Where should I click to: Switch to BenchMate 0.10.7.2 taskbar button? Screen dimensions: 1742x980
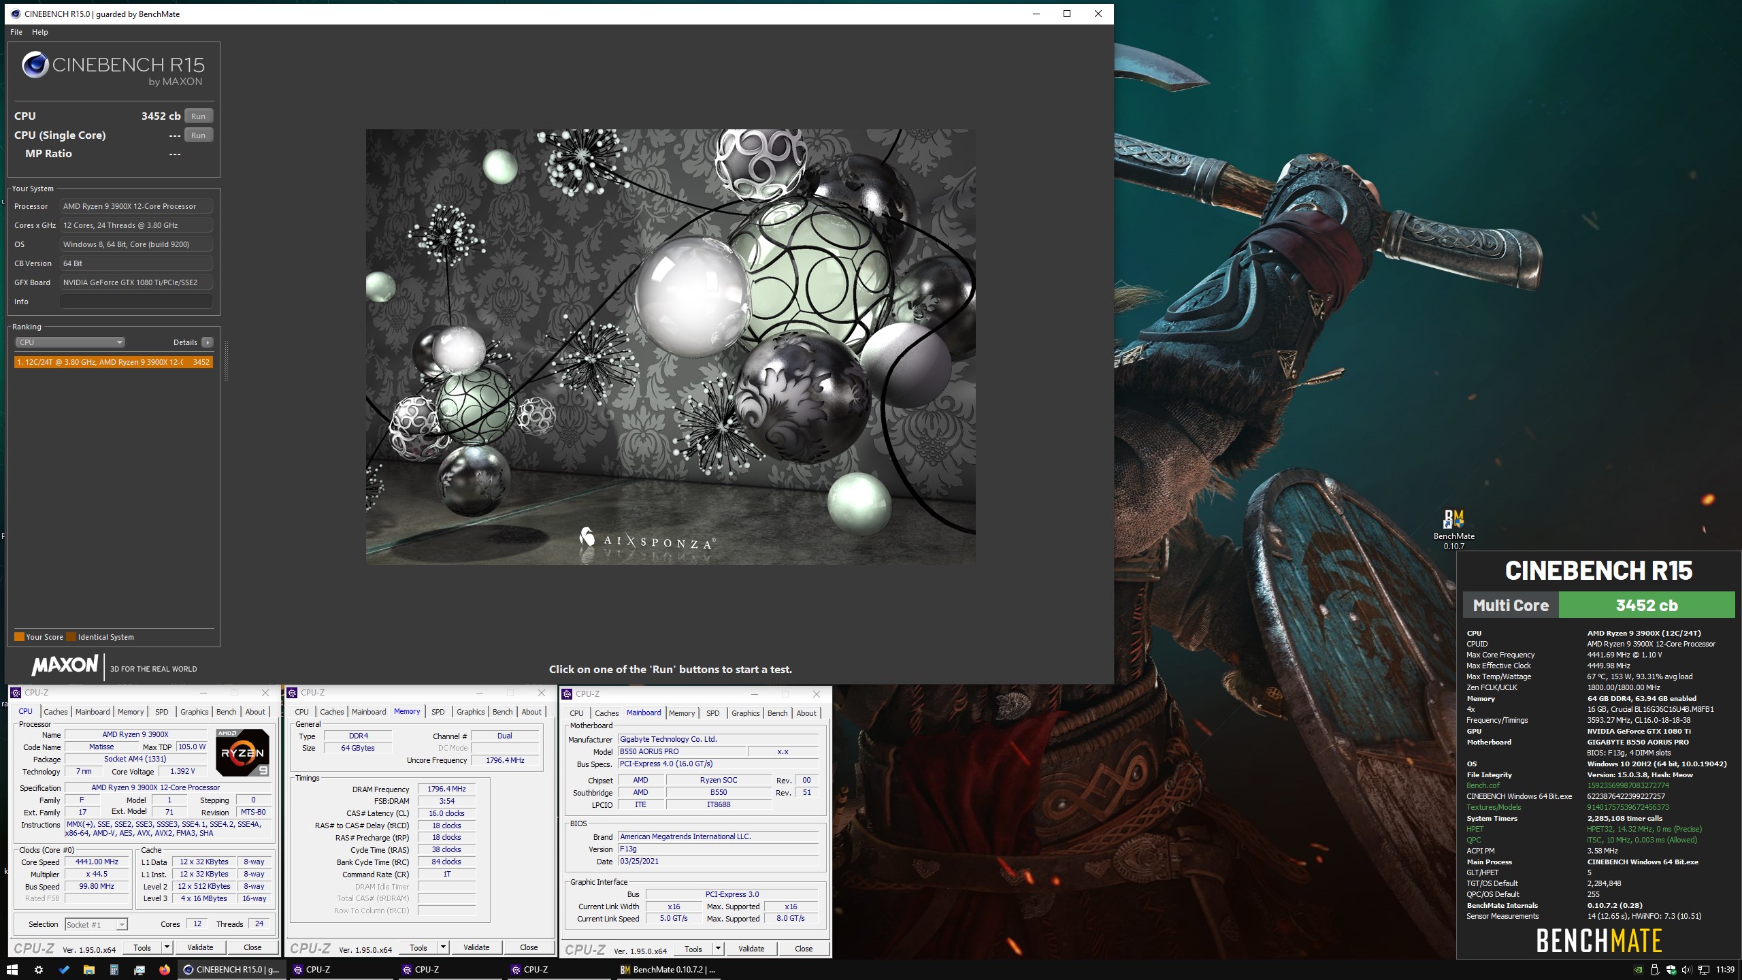pyautogui.click(x=668, y=970)
